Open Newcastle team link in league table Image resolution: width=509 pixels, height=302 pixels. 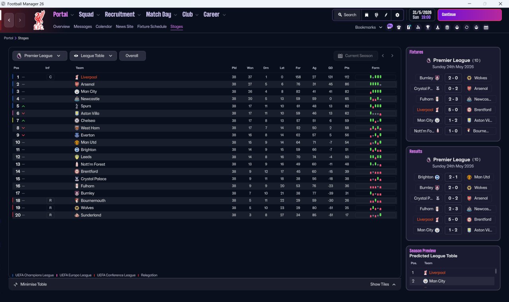(90, 99)
